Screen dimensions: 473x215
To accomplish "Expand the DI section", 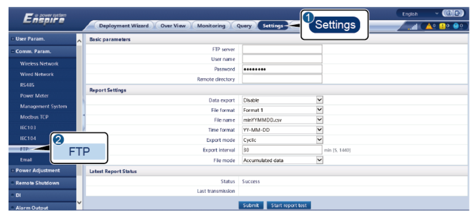I will coord(42,195).
